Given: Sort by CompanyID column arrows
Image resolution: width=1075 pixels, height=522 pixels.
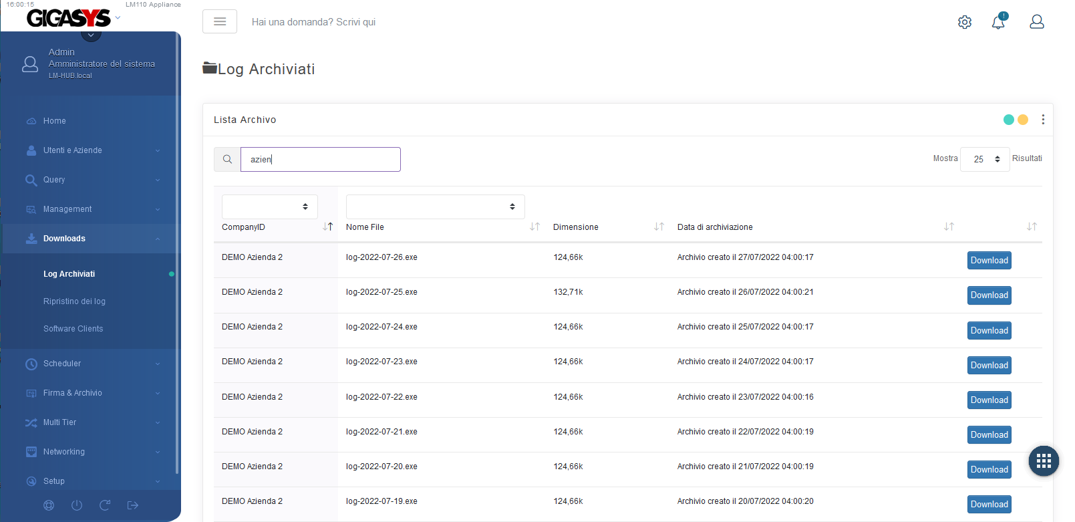Looking at the screenshot, I should coord(327,227).
